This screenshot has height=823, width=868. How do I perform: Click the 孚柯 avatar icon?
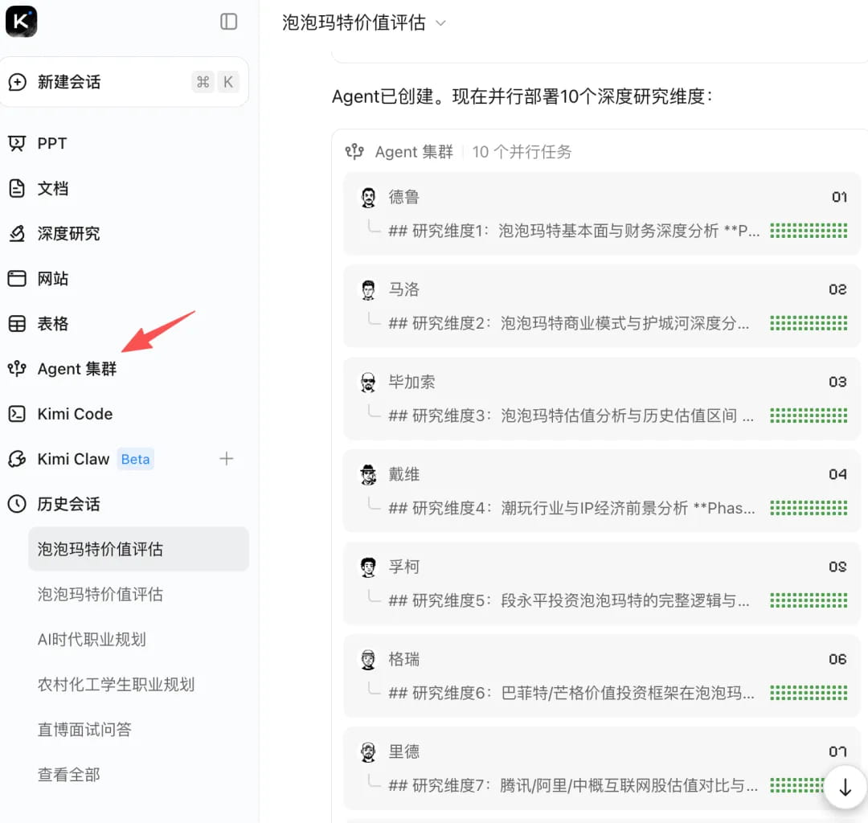(368, 567)
